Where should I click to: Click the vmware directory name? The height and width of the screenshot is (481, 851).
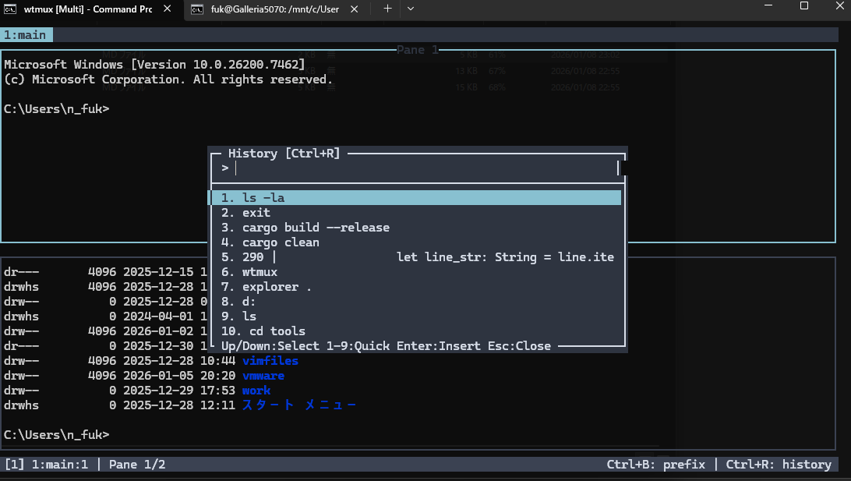click(x=263, y=376)
